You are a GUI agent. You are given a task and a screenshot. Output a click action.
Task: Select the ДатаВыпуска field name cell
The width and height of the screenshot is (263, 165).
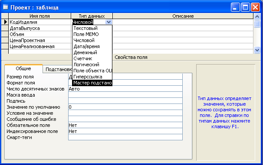40,28
